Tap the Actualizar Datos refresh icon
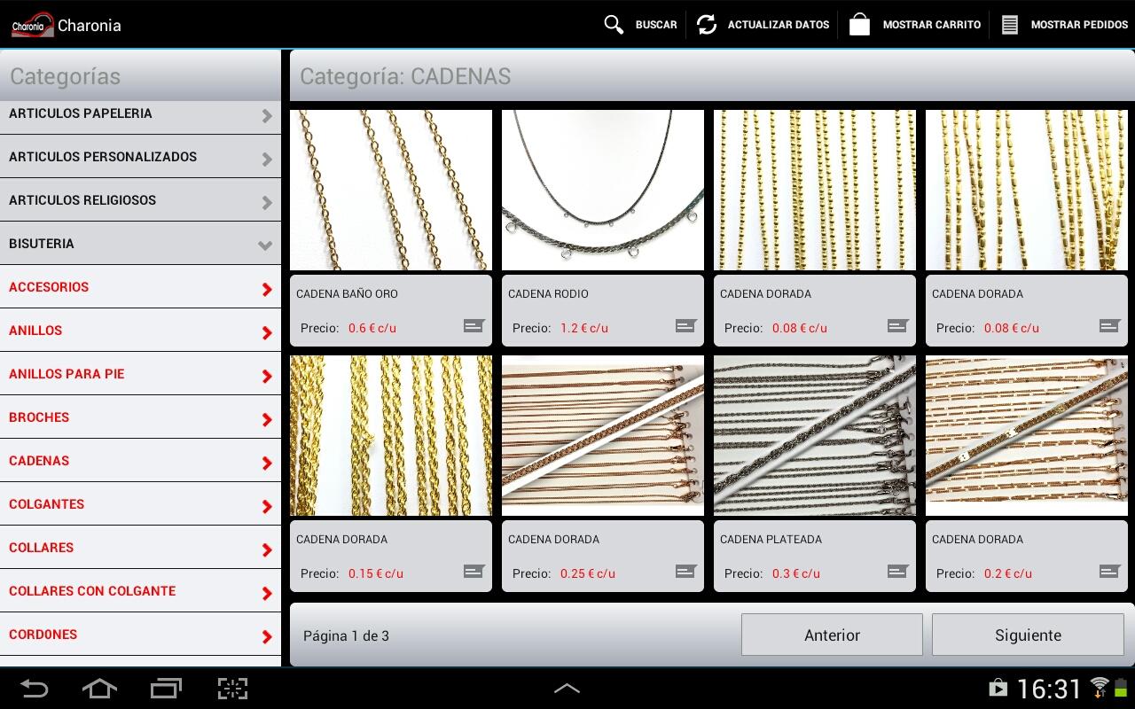The height and width of the screenshot is (709, 1135). pos(707,25)
